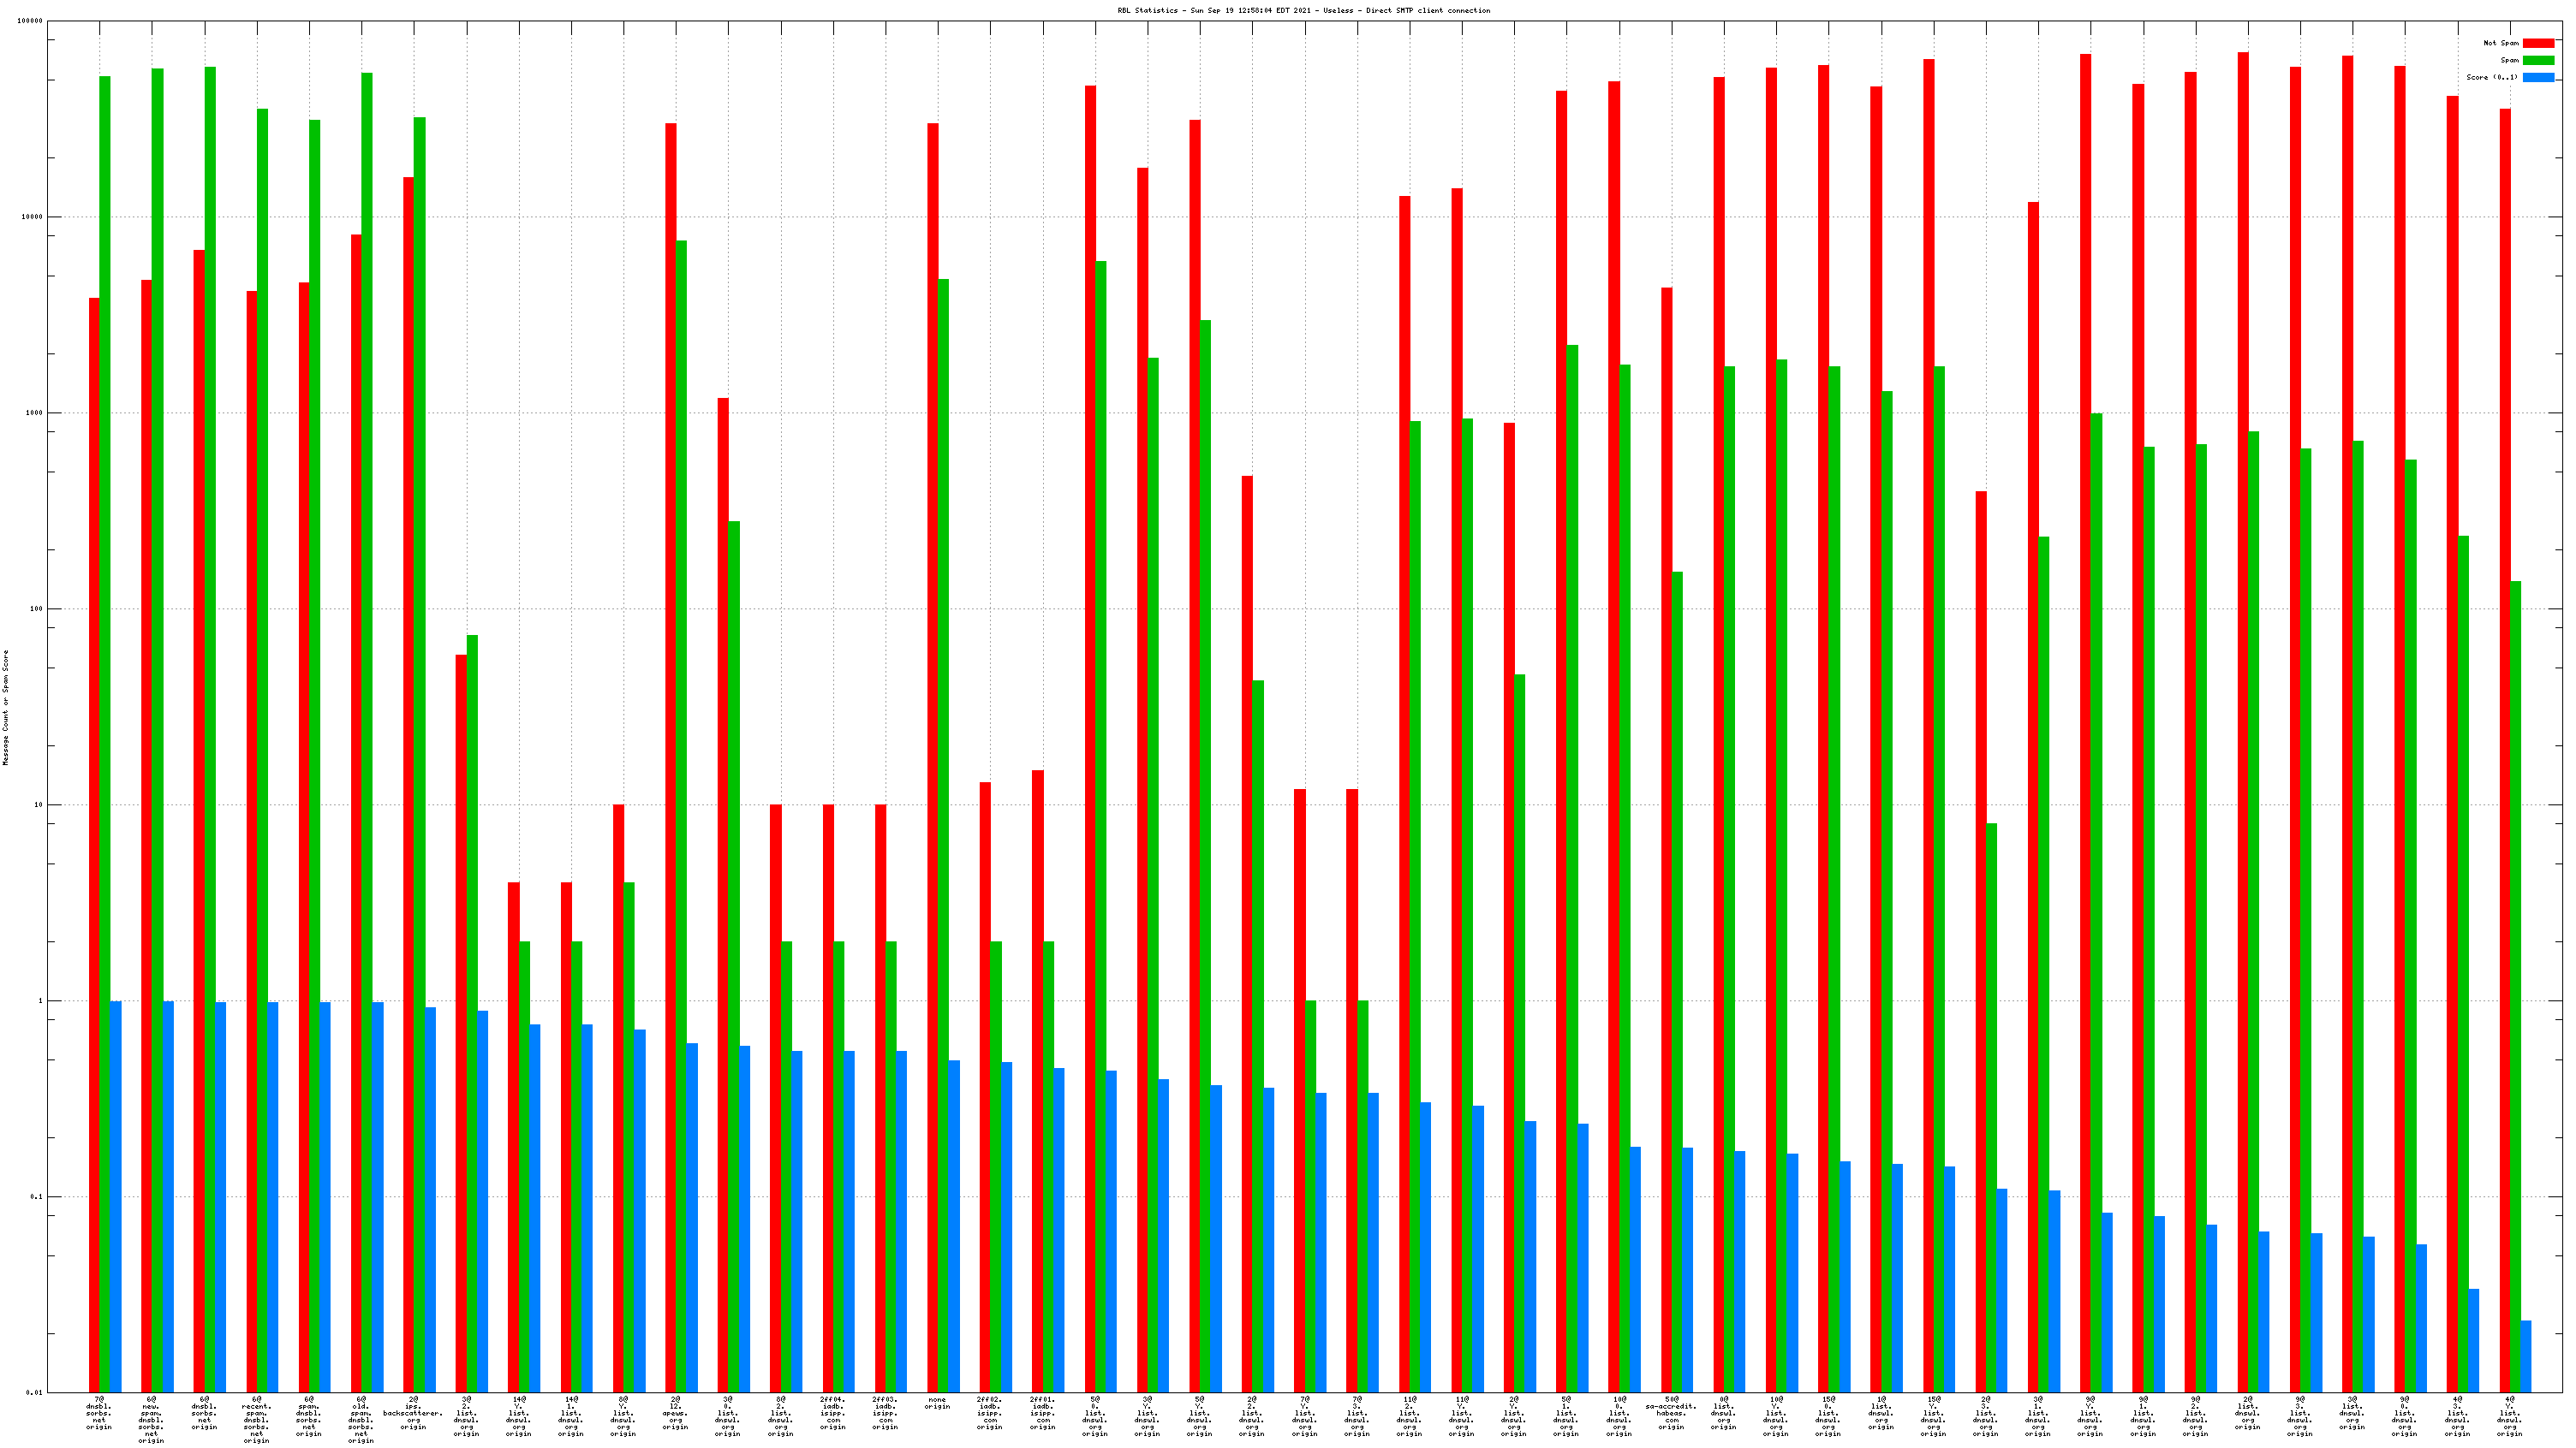The image size is (2576, 1448).
Task: Click the 12.apews.org x-axis label
Action: [x=675, y=1413]
